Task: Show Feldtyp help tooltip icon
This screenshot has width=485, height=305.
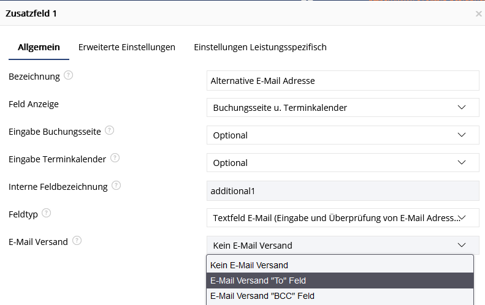Action: (47, 213)
